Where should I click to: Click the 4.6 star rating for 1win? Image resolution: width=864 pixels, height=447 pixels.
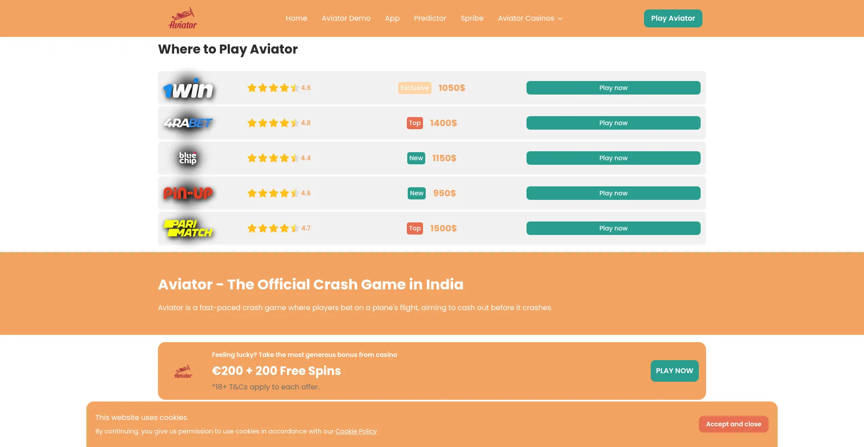tap(279, 88)
